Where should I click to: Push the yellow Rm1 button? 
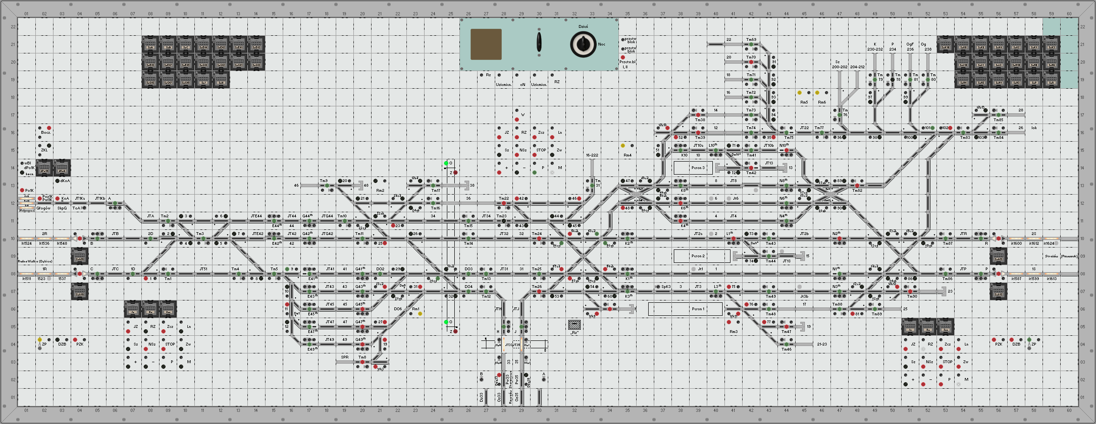(x=420, y=314)
